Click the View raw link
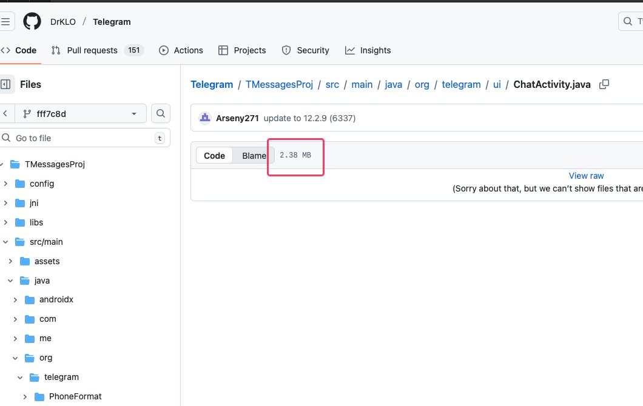The height and width of the screenshot is (406, 643). click(586, 176)
